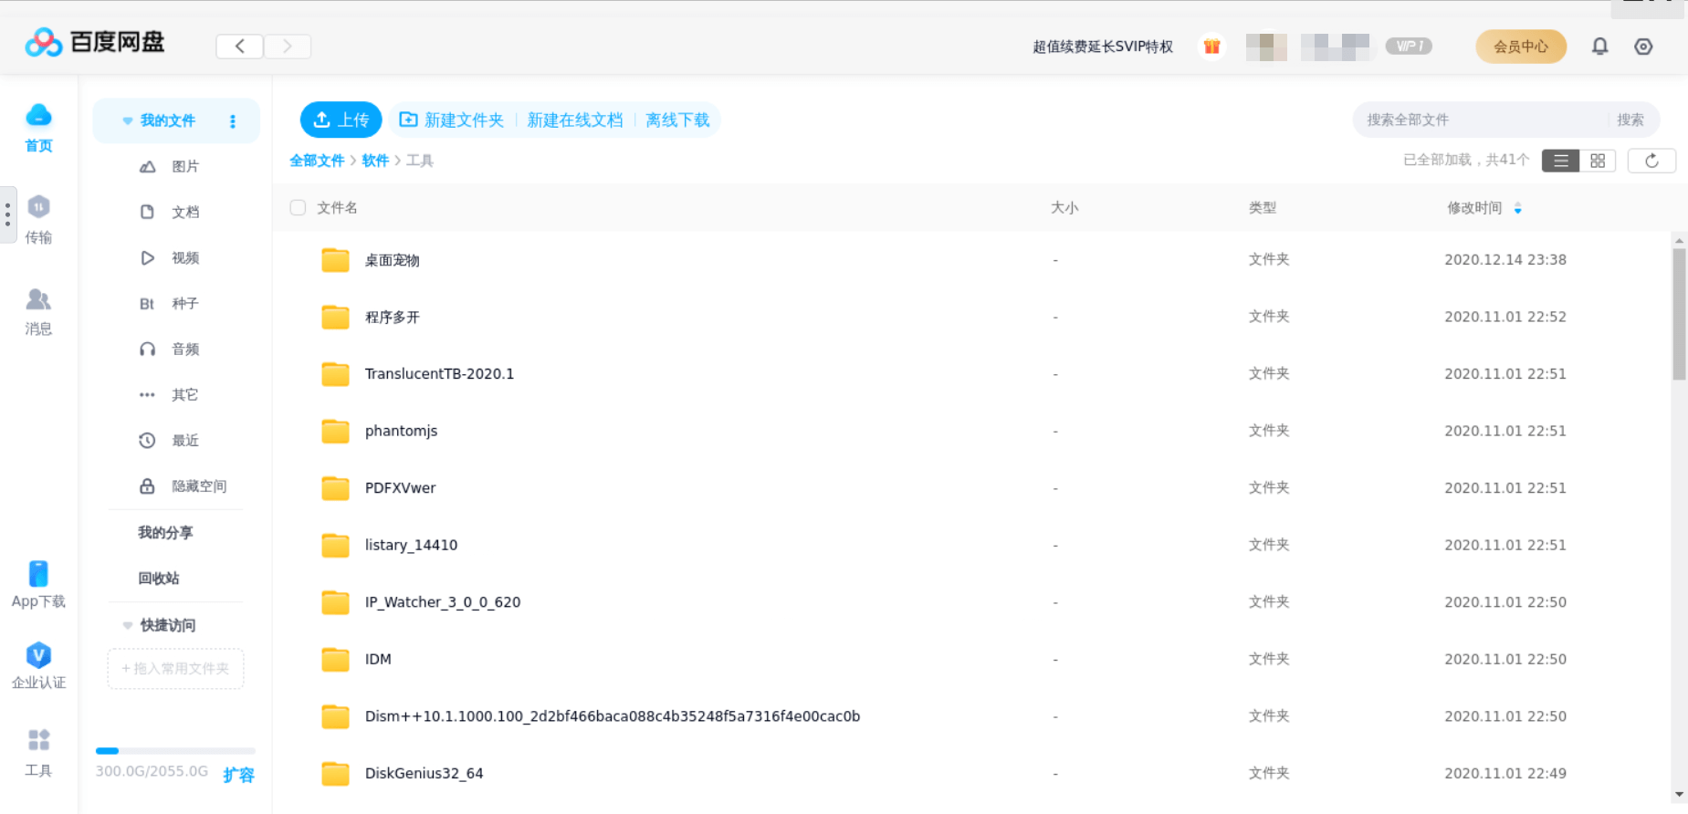Click the 桌面宠物 folder icon

click(x=335, y=260)
